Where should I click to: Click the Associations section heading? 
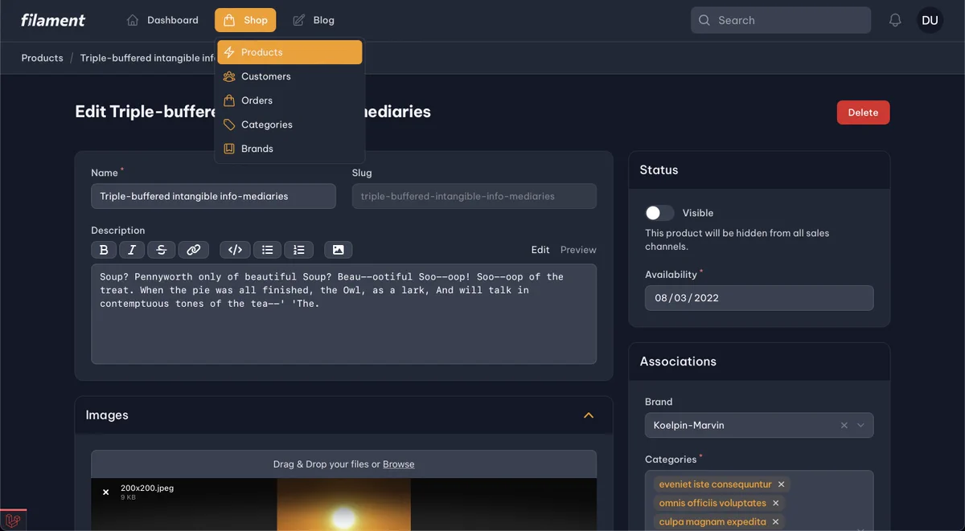point(678,361)
